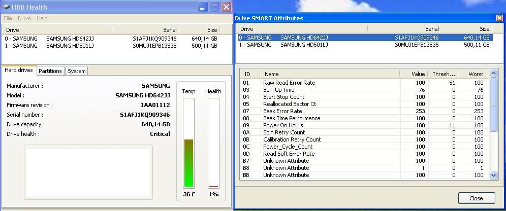Select the B8 Unknown Attribute row
Image resolution: width=506 pixels, height=211 pixels.
[365, 168]
